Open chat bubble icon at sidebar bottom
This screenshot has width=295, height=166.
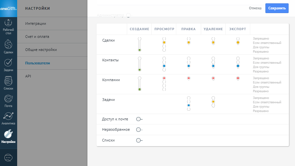(x=8, y=158)
